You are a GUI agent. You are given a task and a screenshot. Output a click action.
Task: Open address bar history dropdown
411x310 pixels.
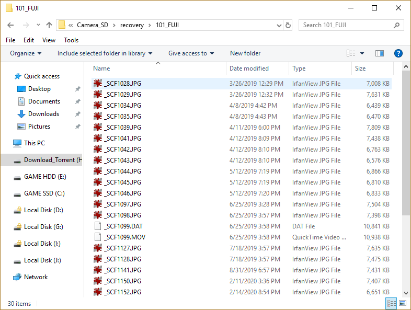pos(279,26)
